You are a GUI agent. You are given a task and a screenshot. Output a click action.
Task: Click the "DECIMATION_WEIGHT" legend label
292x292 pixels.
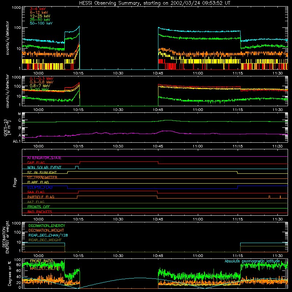[46, 230]
